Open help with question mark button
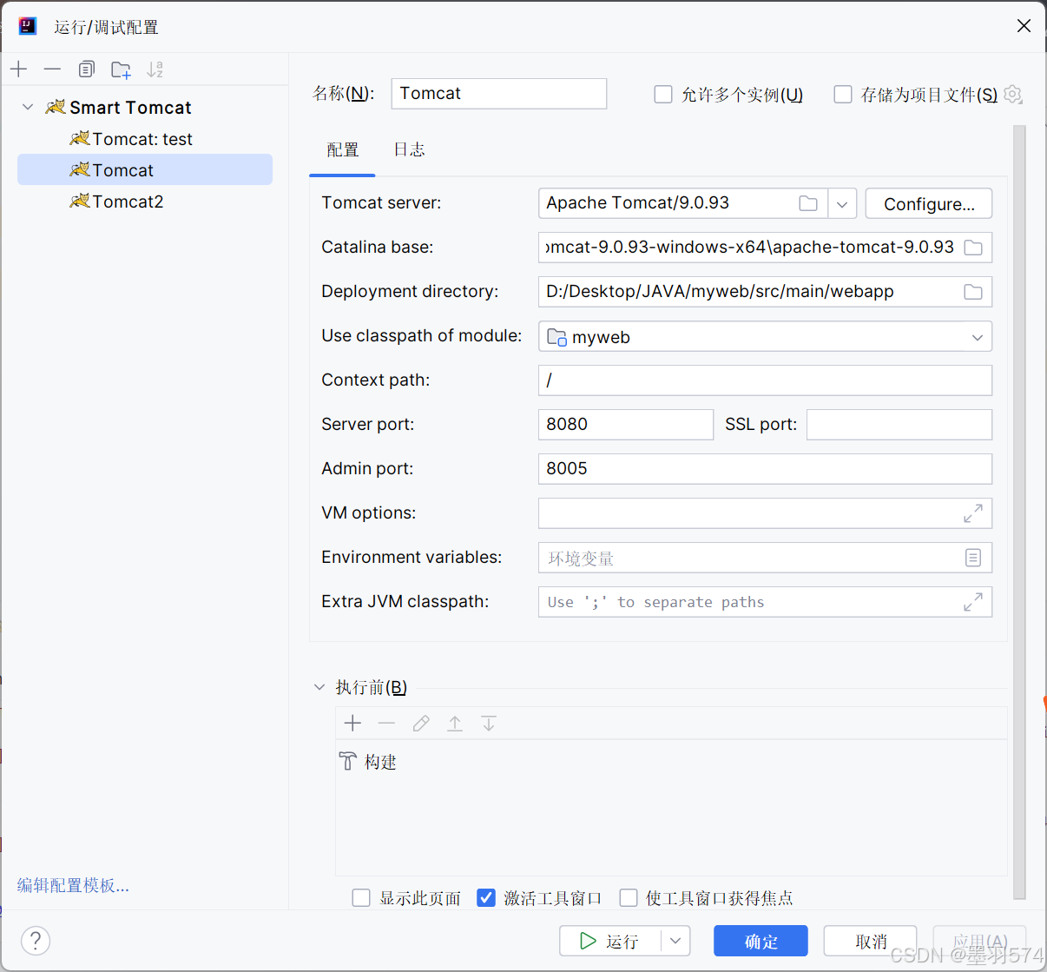1047x972 pixels. coord(36,941)
